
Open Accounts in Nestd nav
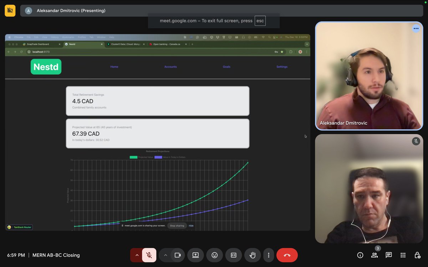coord(170,67)
